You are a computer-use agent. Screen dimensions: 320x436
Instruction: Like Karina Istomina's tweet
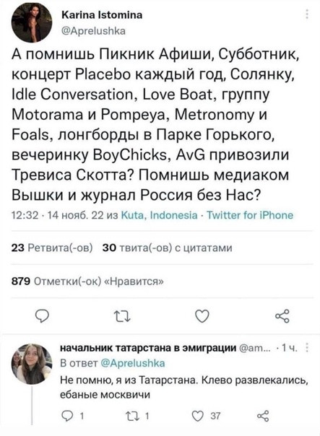pos(202,317)
